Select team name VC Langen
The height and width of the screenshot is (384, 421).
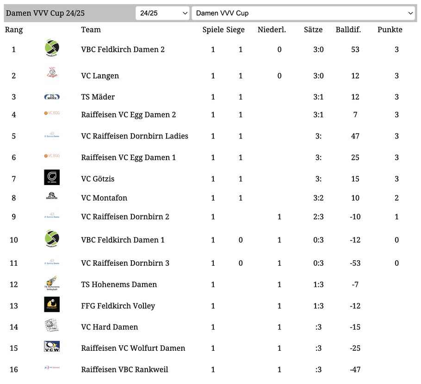100,76
